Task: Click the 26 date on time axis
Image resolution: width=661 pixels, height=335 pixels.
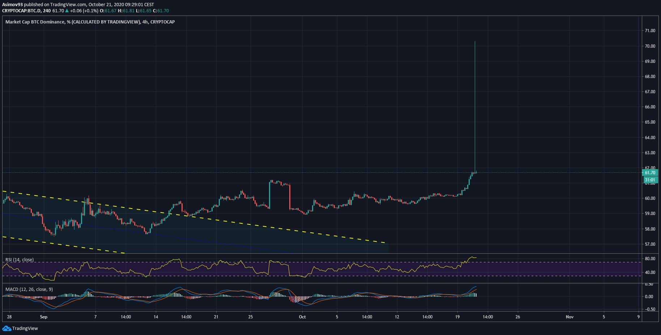Action: point(518,317)
